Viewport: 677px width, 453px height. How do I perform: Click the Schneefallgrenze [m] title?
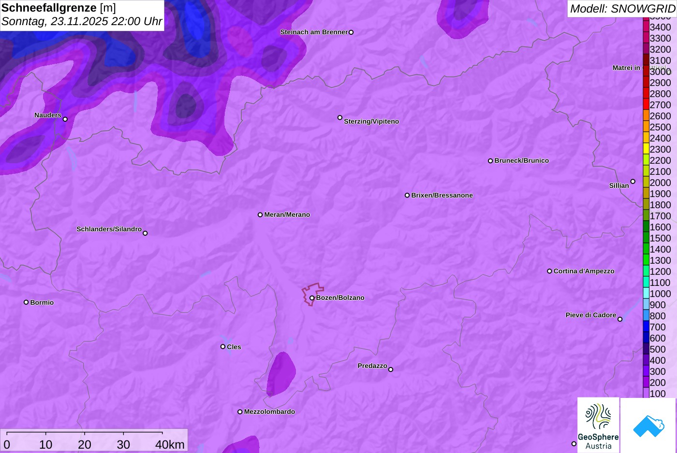tap(59, 8)
